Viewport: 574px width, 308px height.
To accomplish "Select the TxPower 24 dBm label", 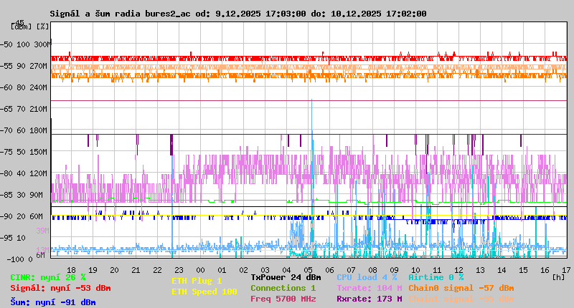I will (x=286, y=277).
